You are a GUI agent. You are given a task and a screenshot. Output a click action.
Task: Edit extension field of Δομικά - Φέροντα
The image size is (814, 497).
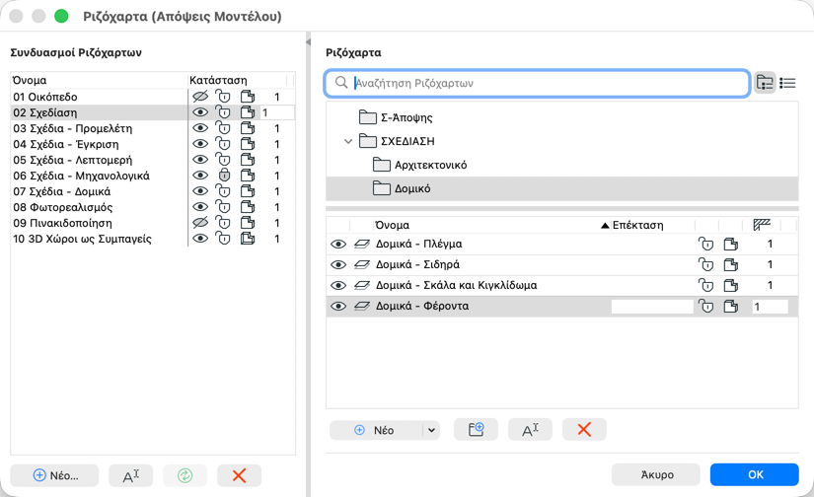click(x=652, y=307)
